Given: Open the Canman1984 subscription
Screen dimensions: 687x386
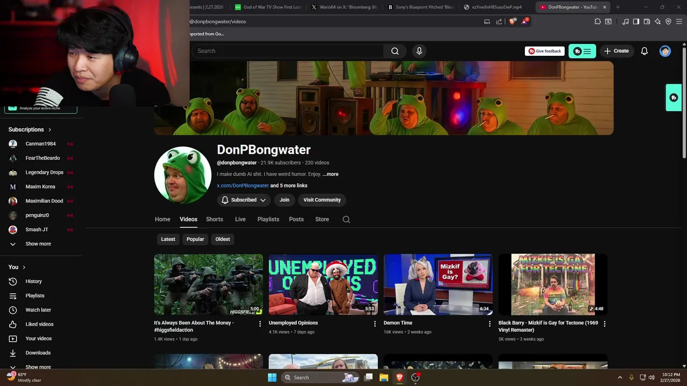Looking at the screenshot, I should (41, 144).
